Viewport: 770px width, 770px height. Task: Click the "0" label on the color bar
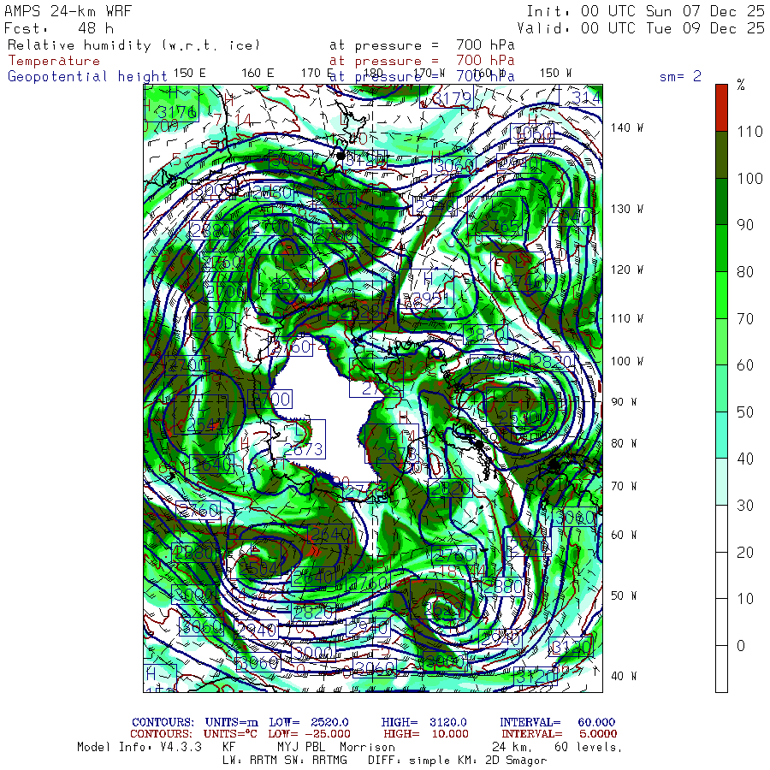tap(741, 646)
